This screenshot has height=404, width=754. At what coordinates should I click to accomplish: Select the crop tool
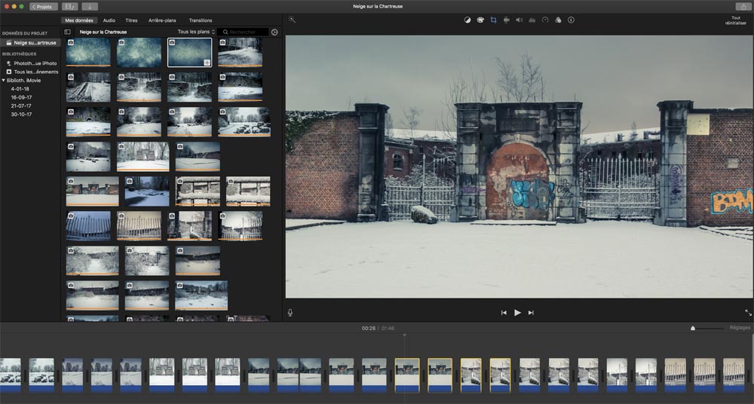coord(493,20)
